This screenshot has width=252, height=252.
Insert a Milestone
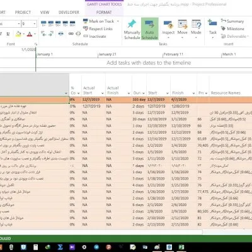click(x=232, y=29)
